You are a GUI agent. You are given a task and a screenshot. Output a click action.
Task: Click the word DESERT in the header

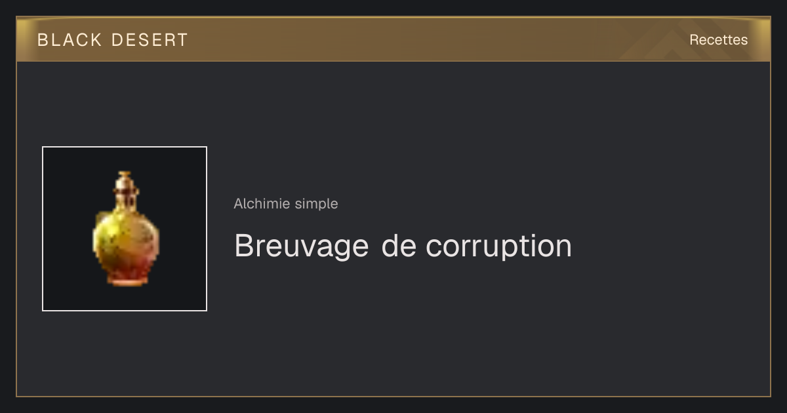(x=150, y=40)
